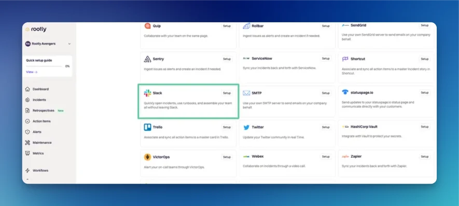Viewport: 459px width, 206px height.
Task: Open the Rootly Avengers workspace dropdown
Action: click(x=48, y=44)
